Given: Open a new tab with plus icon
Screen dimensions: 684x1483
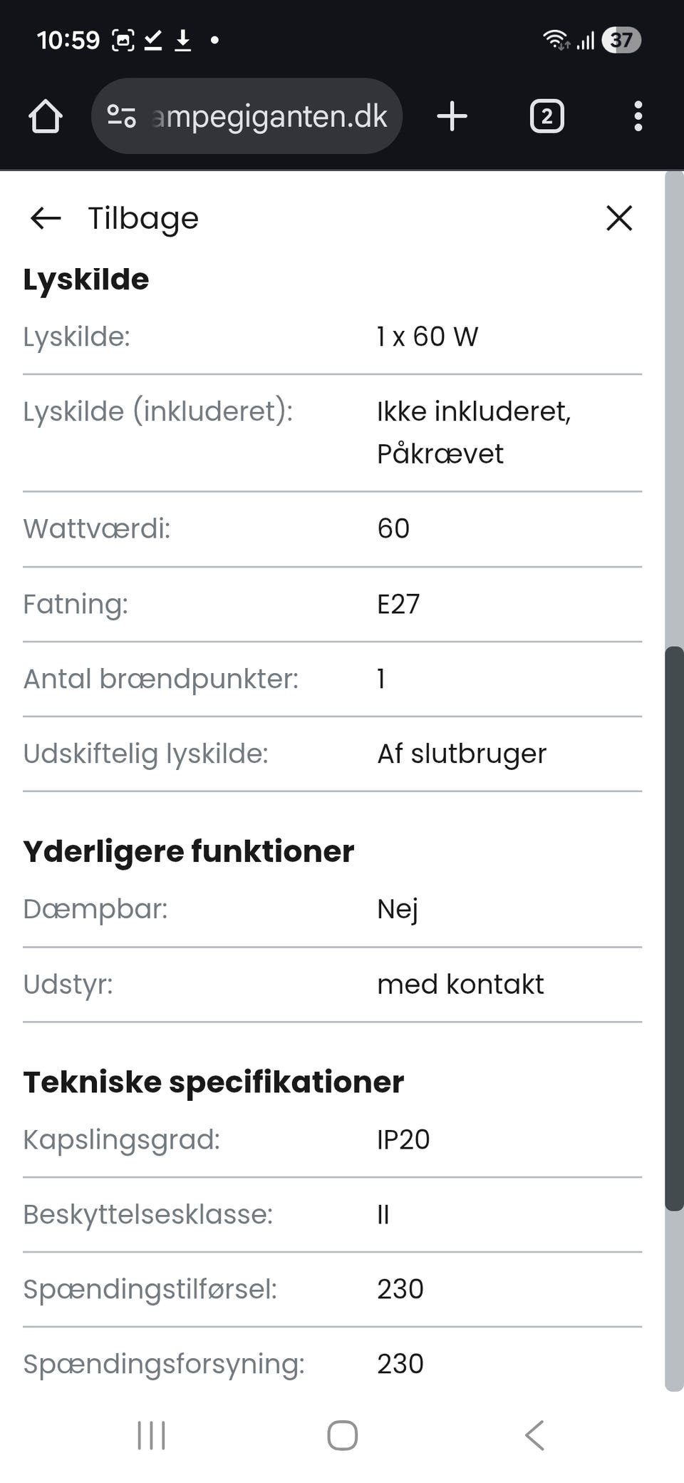Looking at the screenshot, I should pos(452,116).
